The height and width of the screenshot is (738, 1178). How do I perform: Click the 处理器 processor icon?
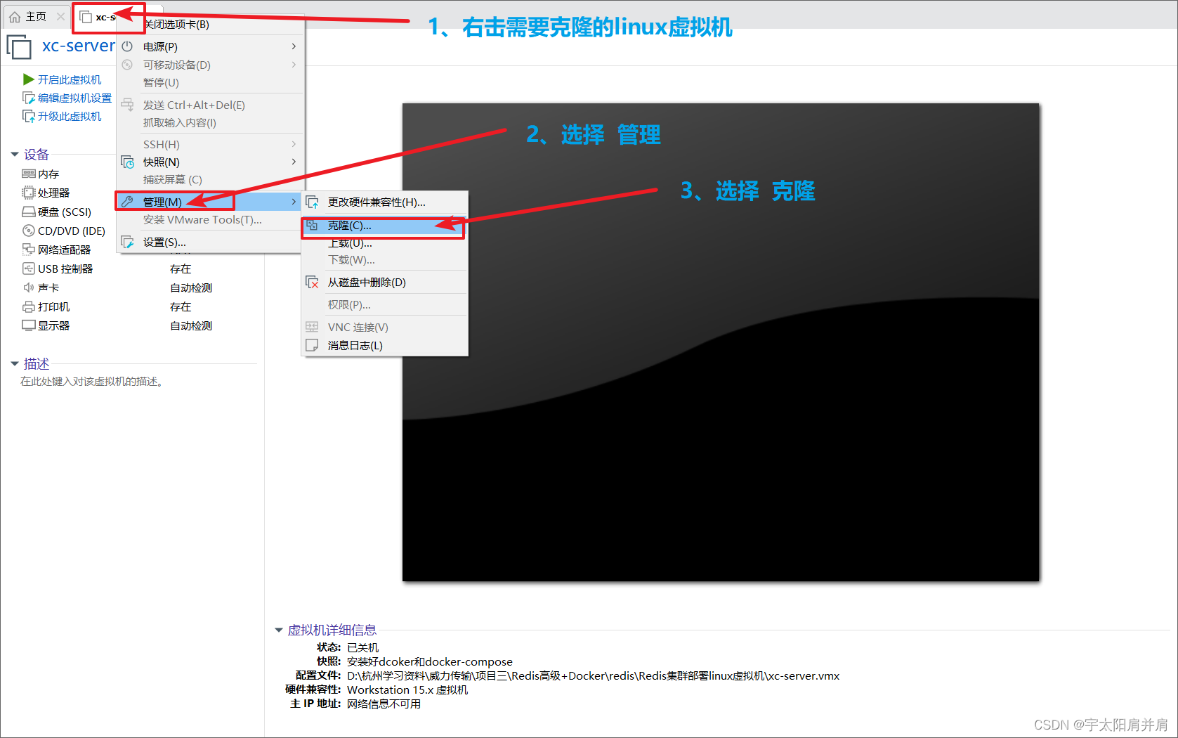[29, 193]
